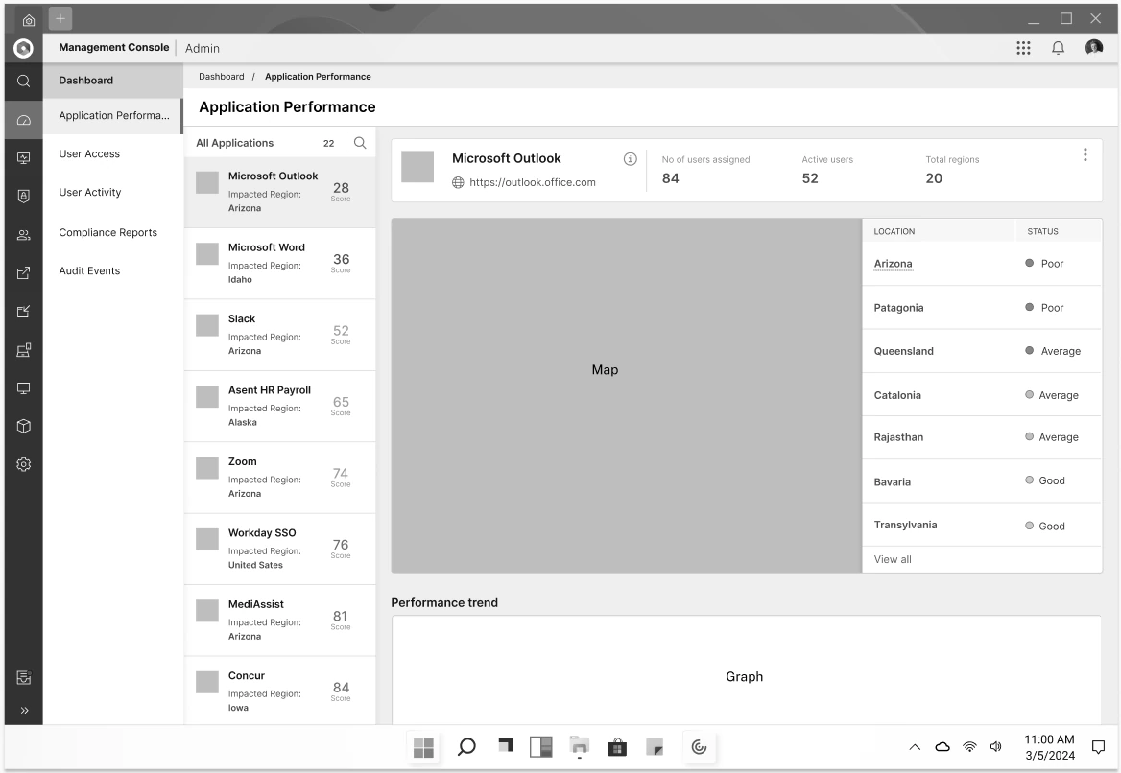The image size is (1121, 773).
Task: Click the console logo icon
Action: point(24,48)
